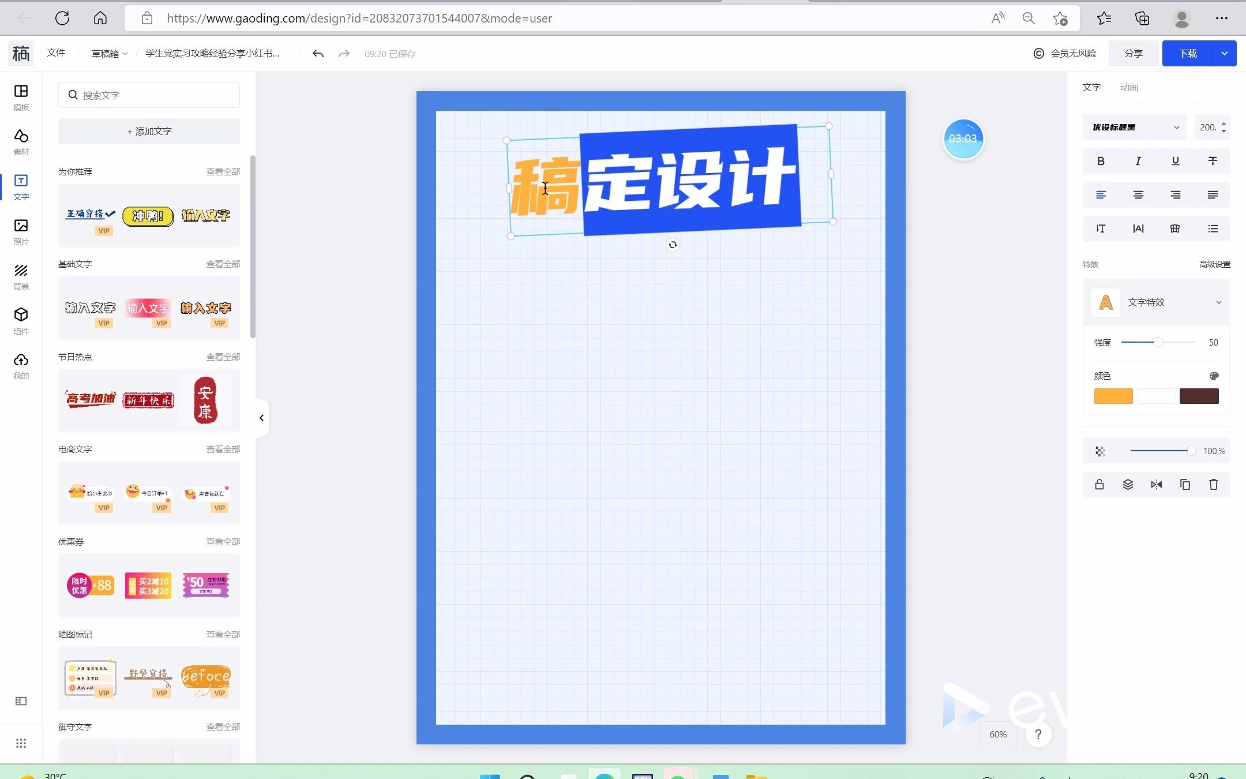
Task: Open the download options arrow
Action: pos(1224,54)
